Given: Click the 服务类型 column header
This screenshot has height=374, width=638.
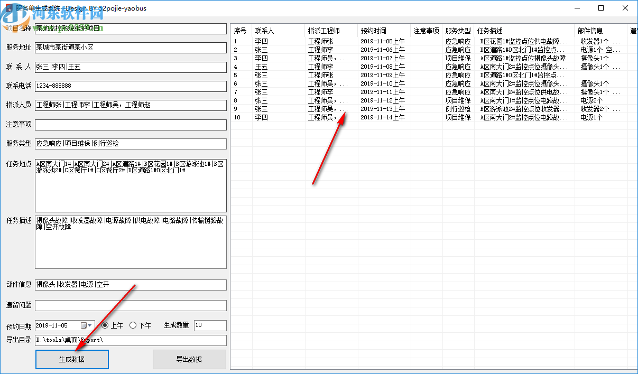Looking at the screenshot, I should (x=458, y=31).
